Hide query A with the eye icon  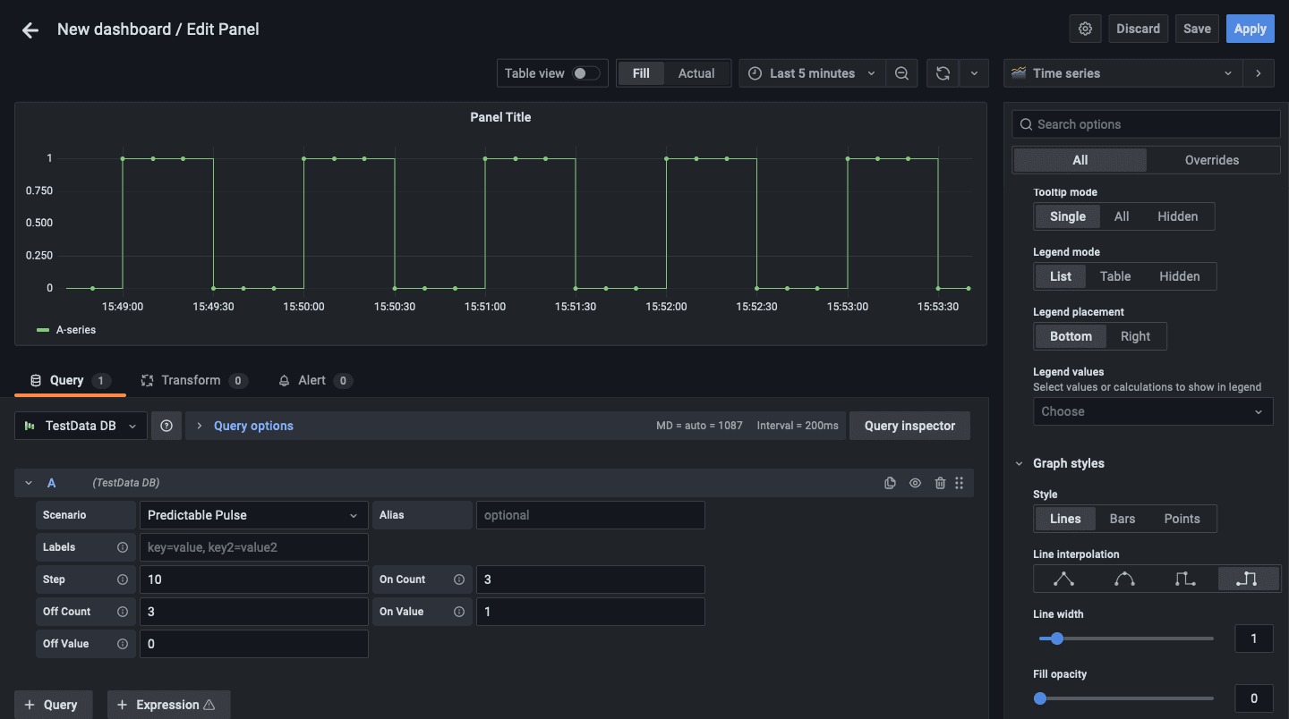click(915, 483)
